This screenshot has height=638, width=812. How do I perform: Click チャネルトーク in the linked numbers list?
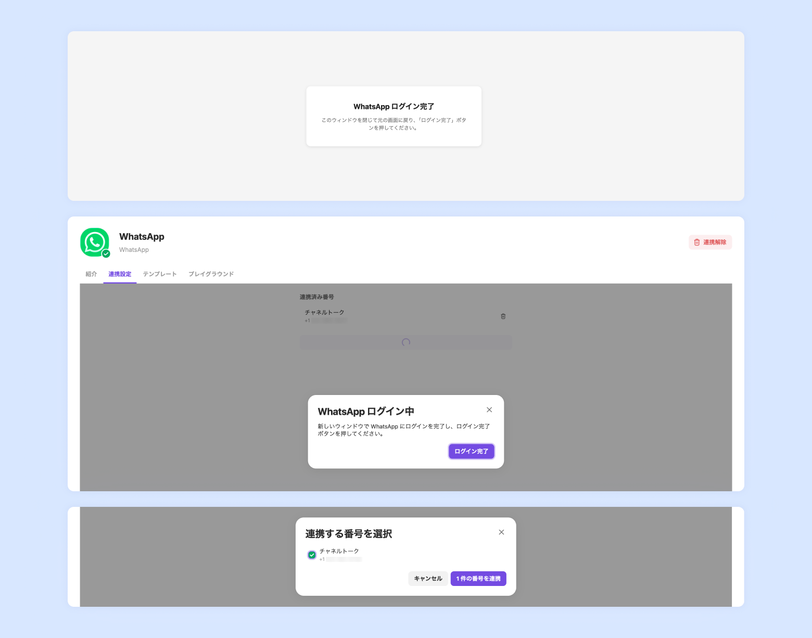[x=325, y=312]
